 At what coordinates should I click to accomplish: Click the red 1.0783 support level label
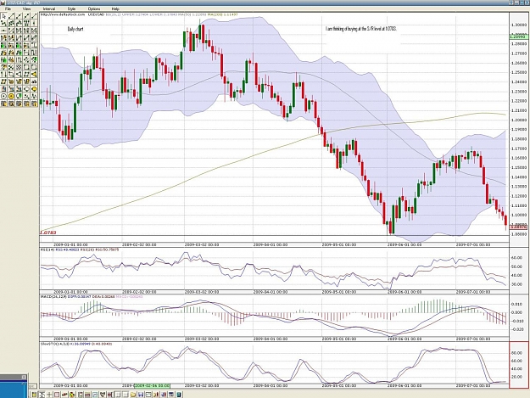click(x=48, y=233)
